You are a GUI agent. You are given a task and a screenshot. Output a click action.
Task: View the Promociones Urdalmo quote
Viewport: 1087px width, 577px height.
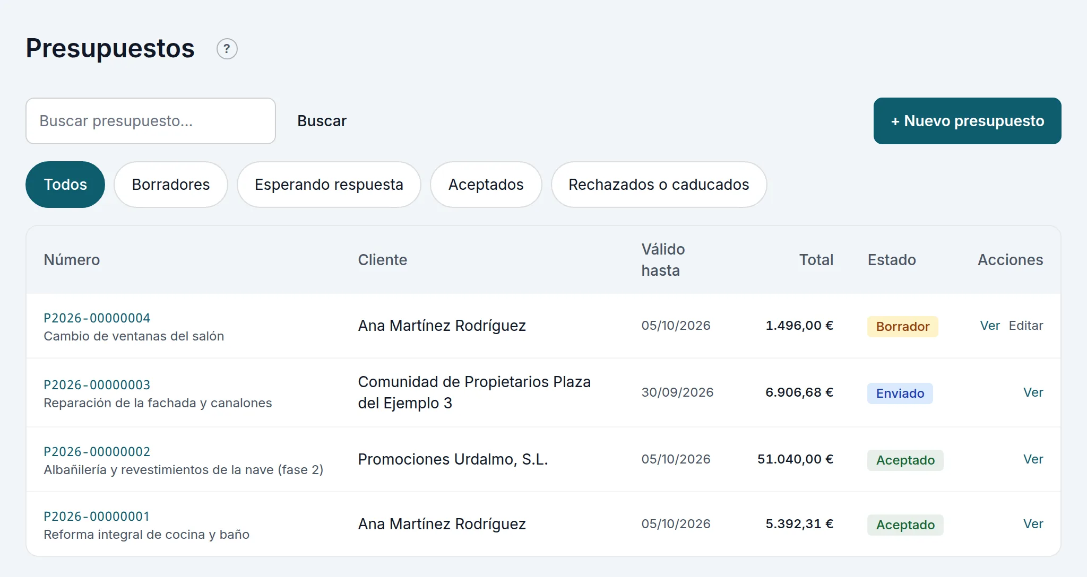pos(1033,459)
